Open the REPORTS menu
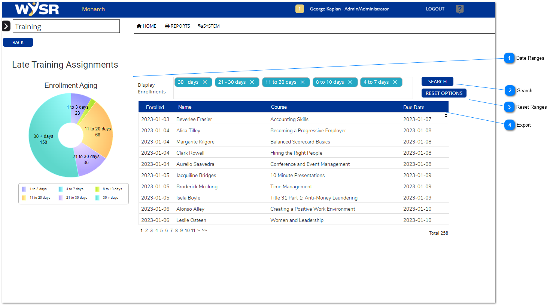This screenshot has height=306, width=553. (x=177, y=26)
